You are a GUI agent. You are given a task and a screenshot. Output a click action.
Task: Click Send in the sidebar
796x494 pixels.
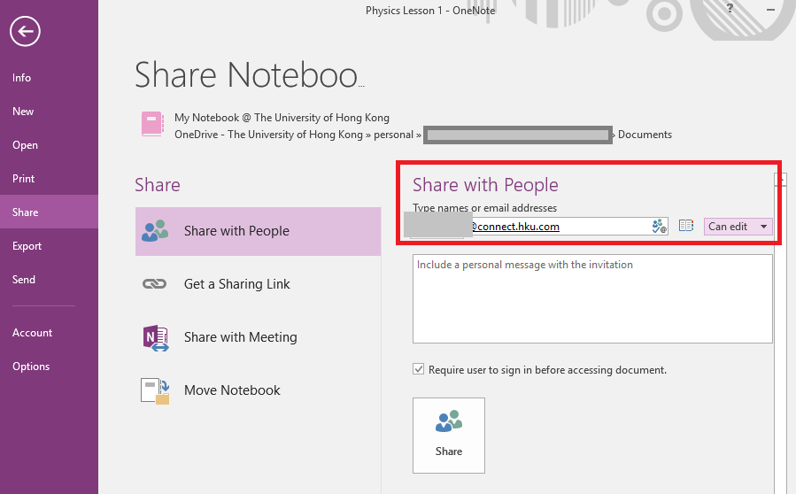coord(24,279)
